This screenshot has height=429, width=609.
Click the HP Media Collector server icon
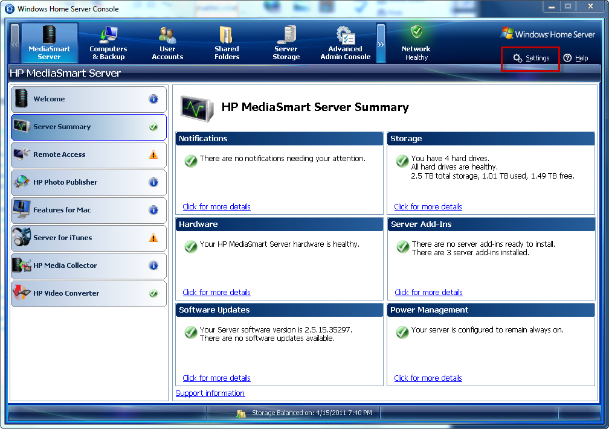pyautogui.click(x=21, y=265)
